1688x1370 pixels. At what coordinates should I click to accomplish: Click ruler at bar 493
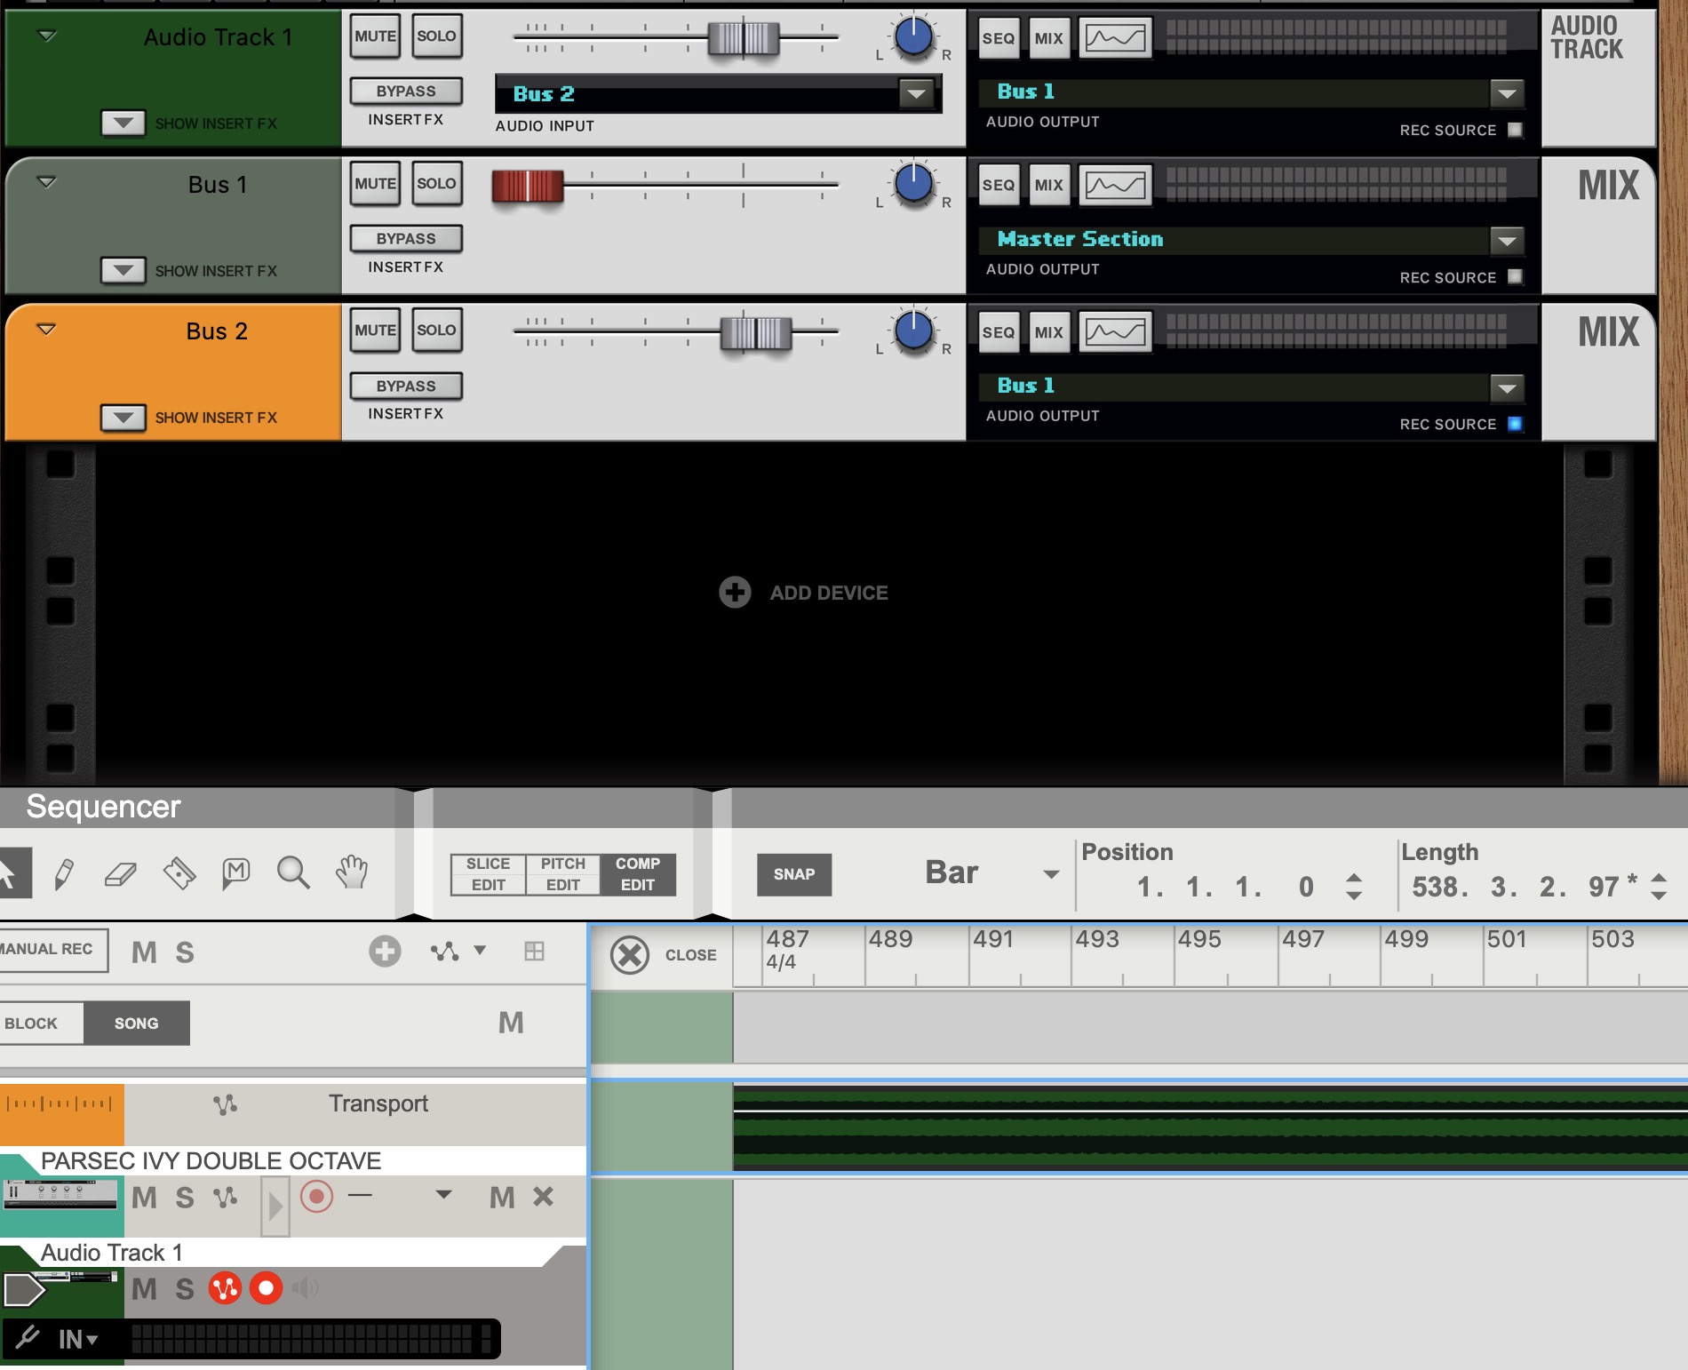1097,939
